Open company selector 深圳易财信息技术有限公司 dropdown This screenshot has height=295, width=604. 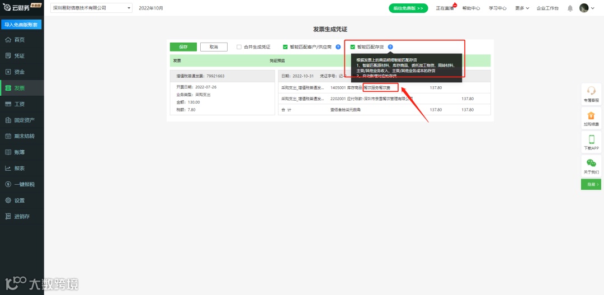(91, 8)
